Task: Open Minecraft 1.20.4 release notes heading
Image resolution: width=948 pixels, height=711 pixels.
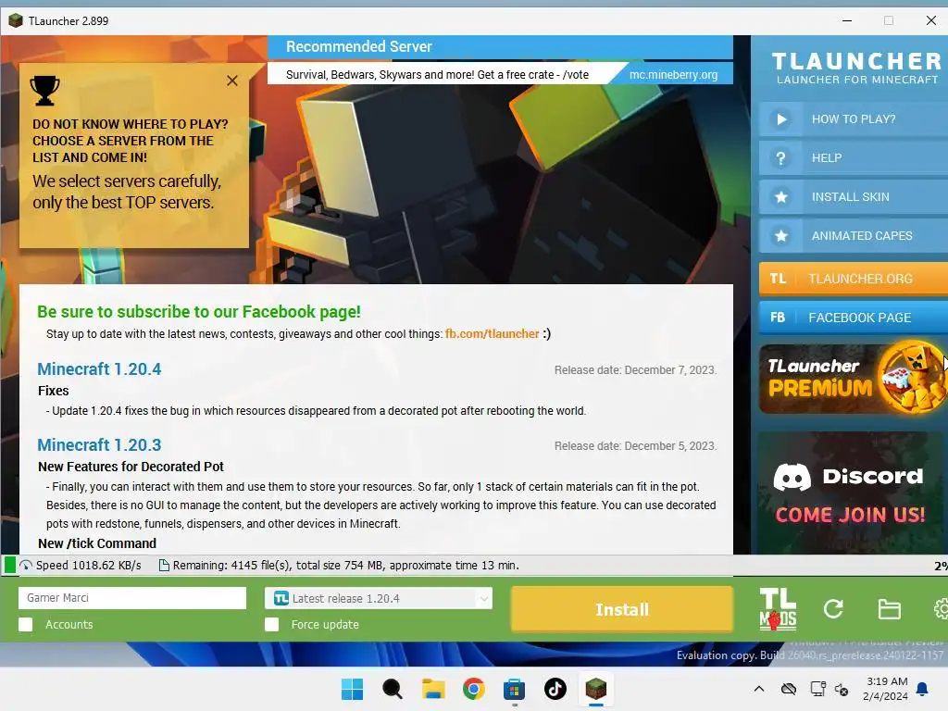Action: coord(99,368)
